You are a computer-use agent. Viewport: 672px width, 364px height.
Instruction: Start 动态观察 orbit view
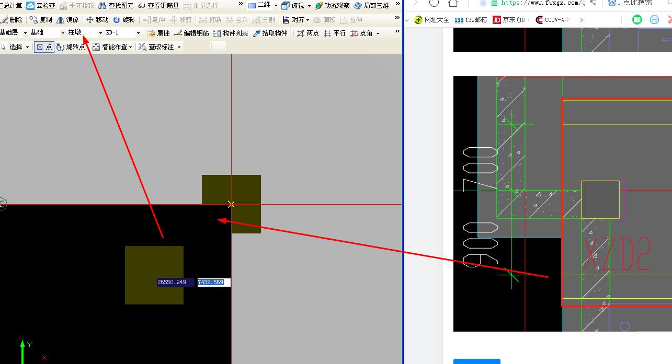click(332, 6)
